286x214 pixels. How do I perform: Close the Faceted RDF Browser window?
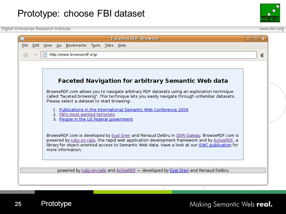[x=263, y=39]
